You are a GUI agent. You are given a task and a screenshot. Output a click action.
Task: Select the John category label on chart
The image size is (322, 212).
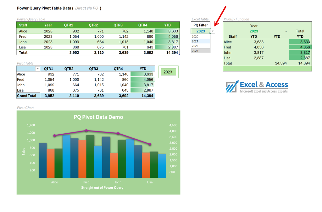click(118, 182)
